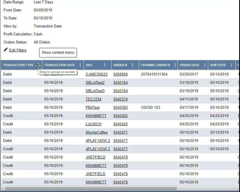Click the left arrow of horizontal scrollbar
Screen dimensions: 240x192
(x=2, y=189)
